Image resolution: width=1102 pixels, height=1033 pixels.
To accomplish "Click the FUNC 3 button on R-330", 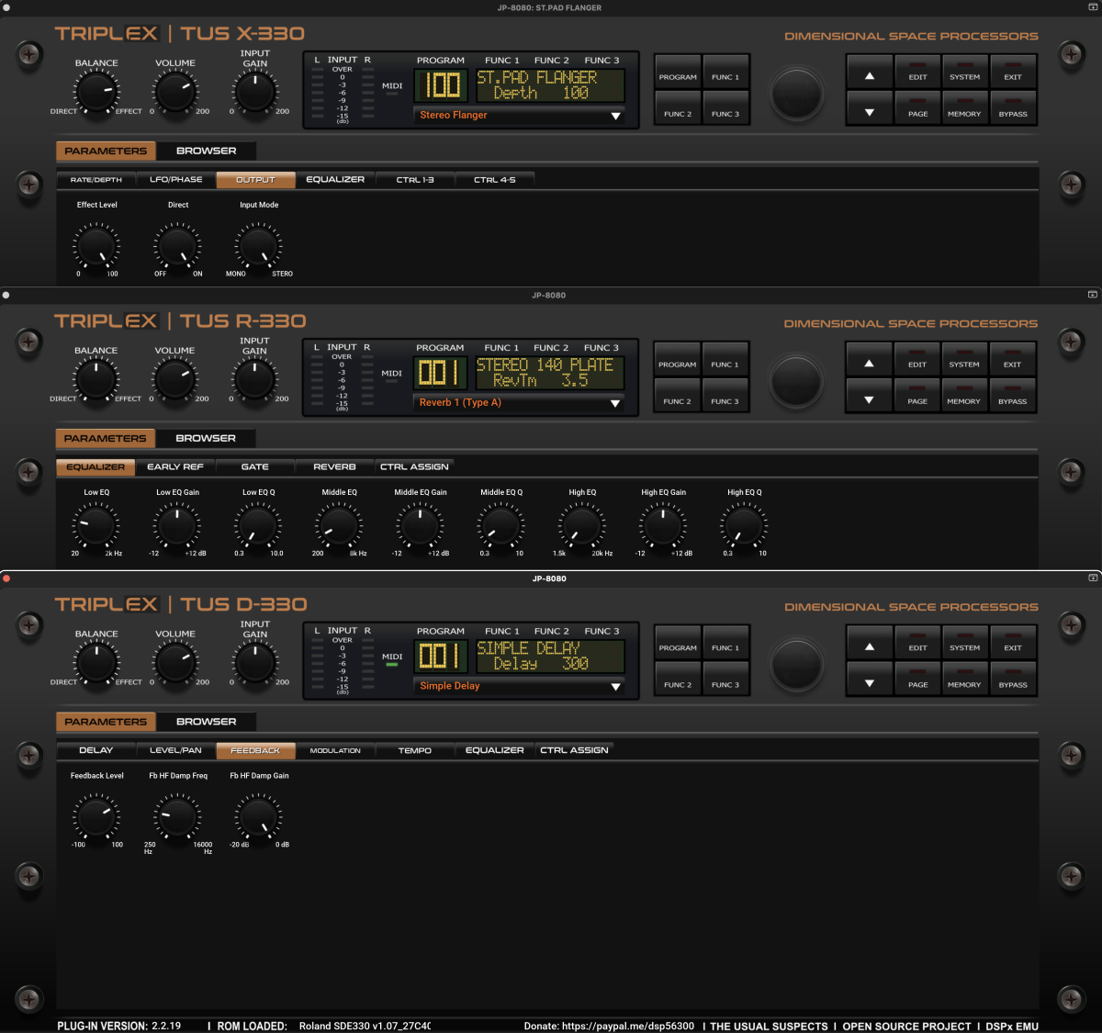I will [725, 396].
